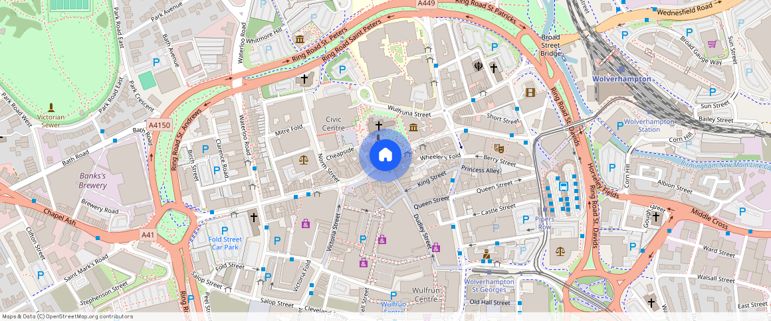Click the courthouse scales icon near Cheapside

tap(304, 159)
